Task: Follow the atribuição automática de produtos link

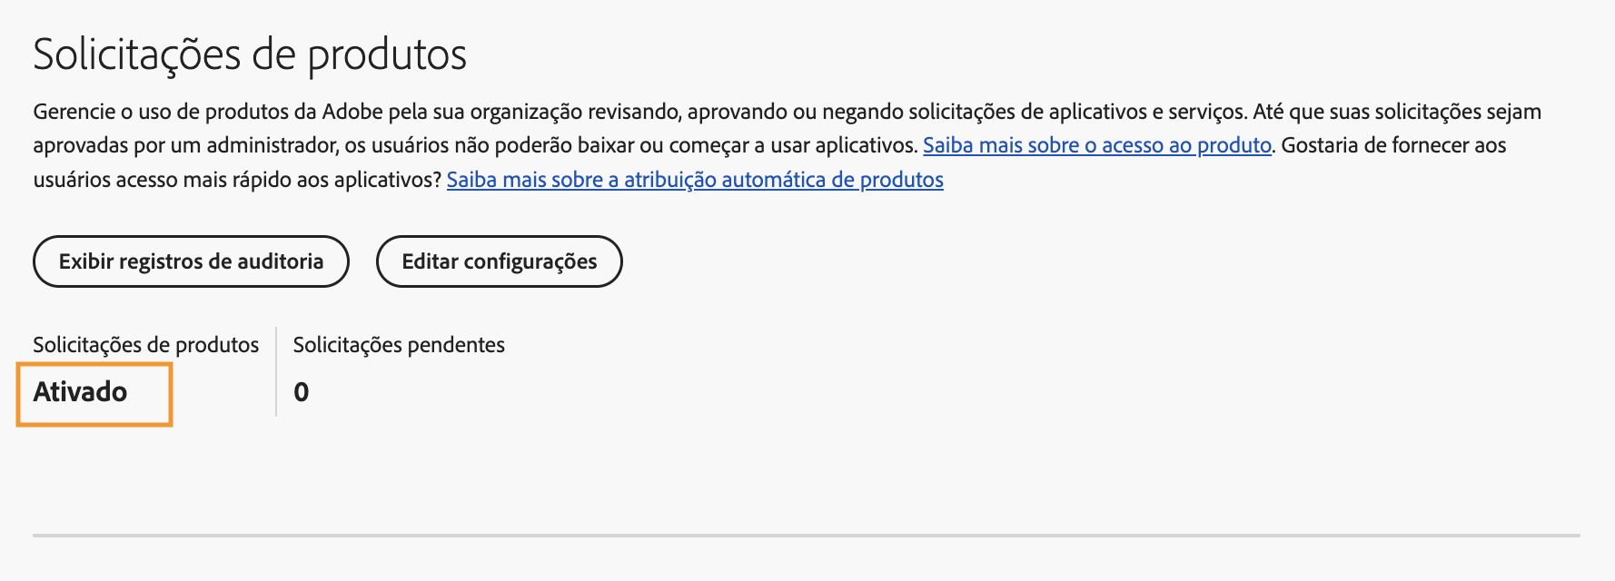Action: (x=695, y=181)
